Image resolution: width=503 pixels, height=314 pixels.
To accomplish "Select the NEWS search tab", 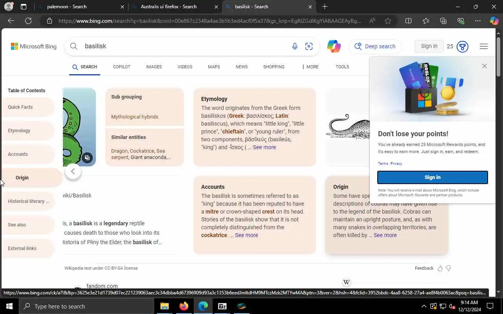I will [242, 67].
